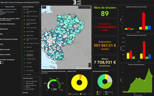Open the map legend icon
The height and width of the screenshot is (96, 154).
click(85, 7)
